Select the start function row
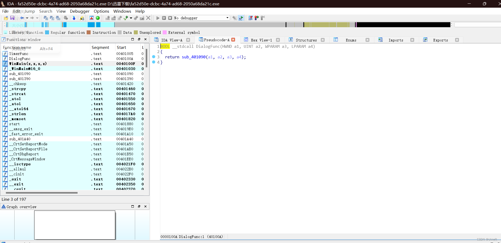This screenshot has height=243, width=501. [x=73, y=124]
